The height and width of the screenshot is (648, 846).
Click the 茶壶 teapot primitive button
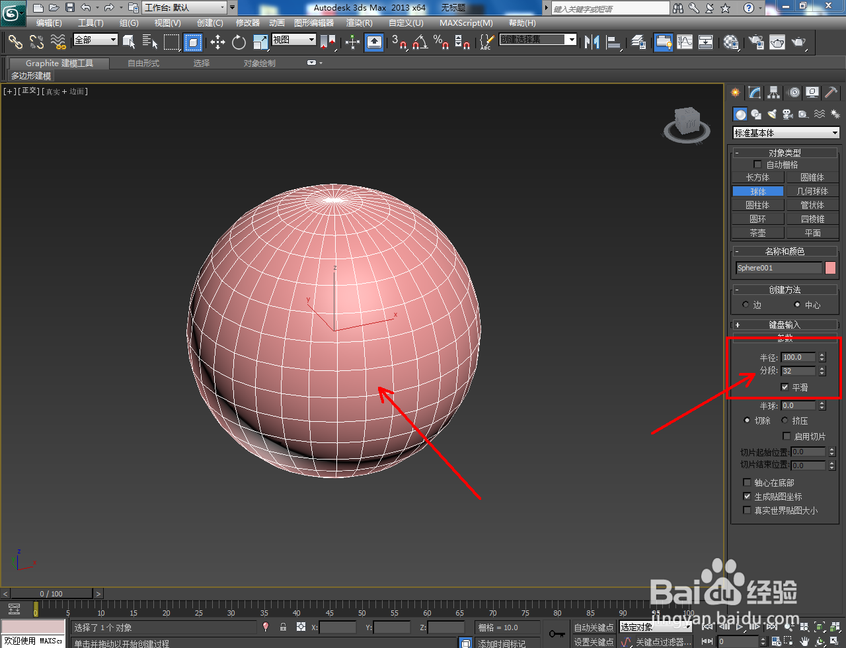(758, 233)
